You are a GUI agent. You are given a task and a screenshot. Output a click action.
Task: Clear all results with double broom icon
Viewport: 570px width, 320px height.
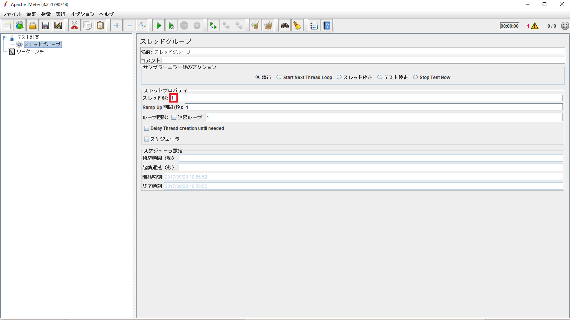(268, 25)
